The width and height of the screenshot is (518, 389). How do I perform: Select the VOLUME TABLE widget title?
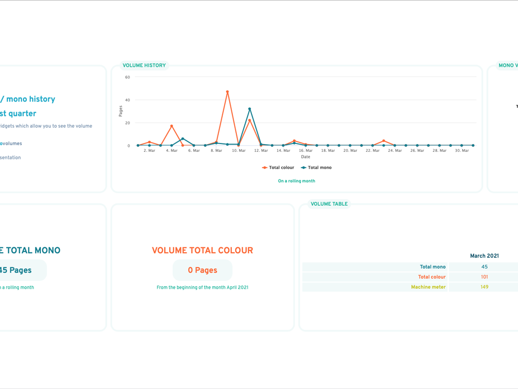329,204
